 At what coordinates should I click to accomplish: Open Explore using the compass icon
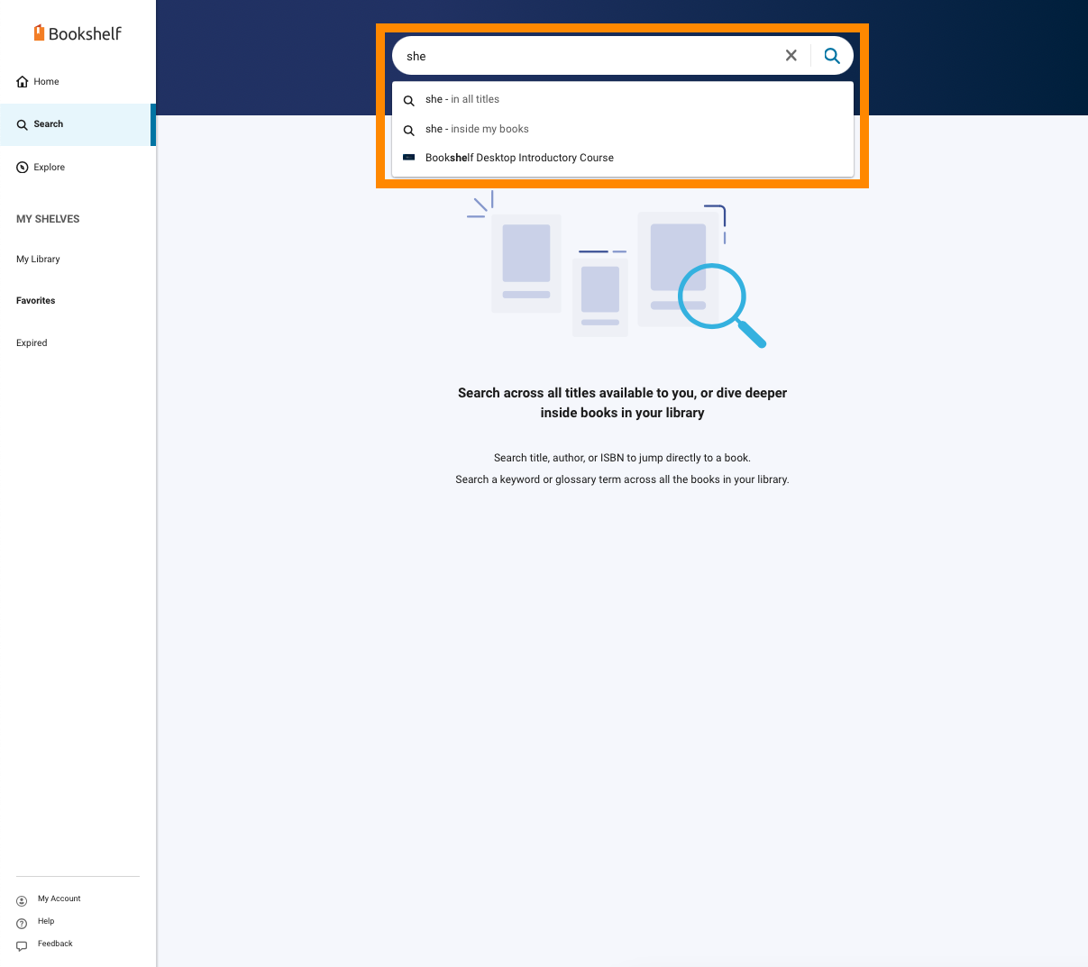pyautogui.click(x=23, y=168)
